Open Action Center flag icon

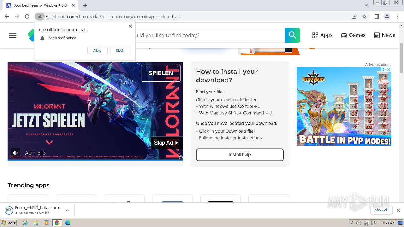tap(374, 223)
